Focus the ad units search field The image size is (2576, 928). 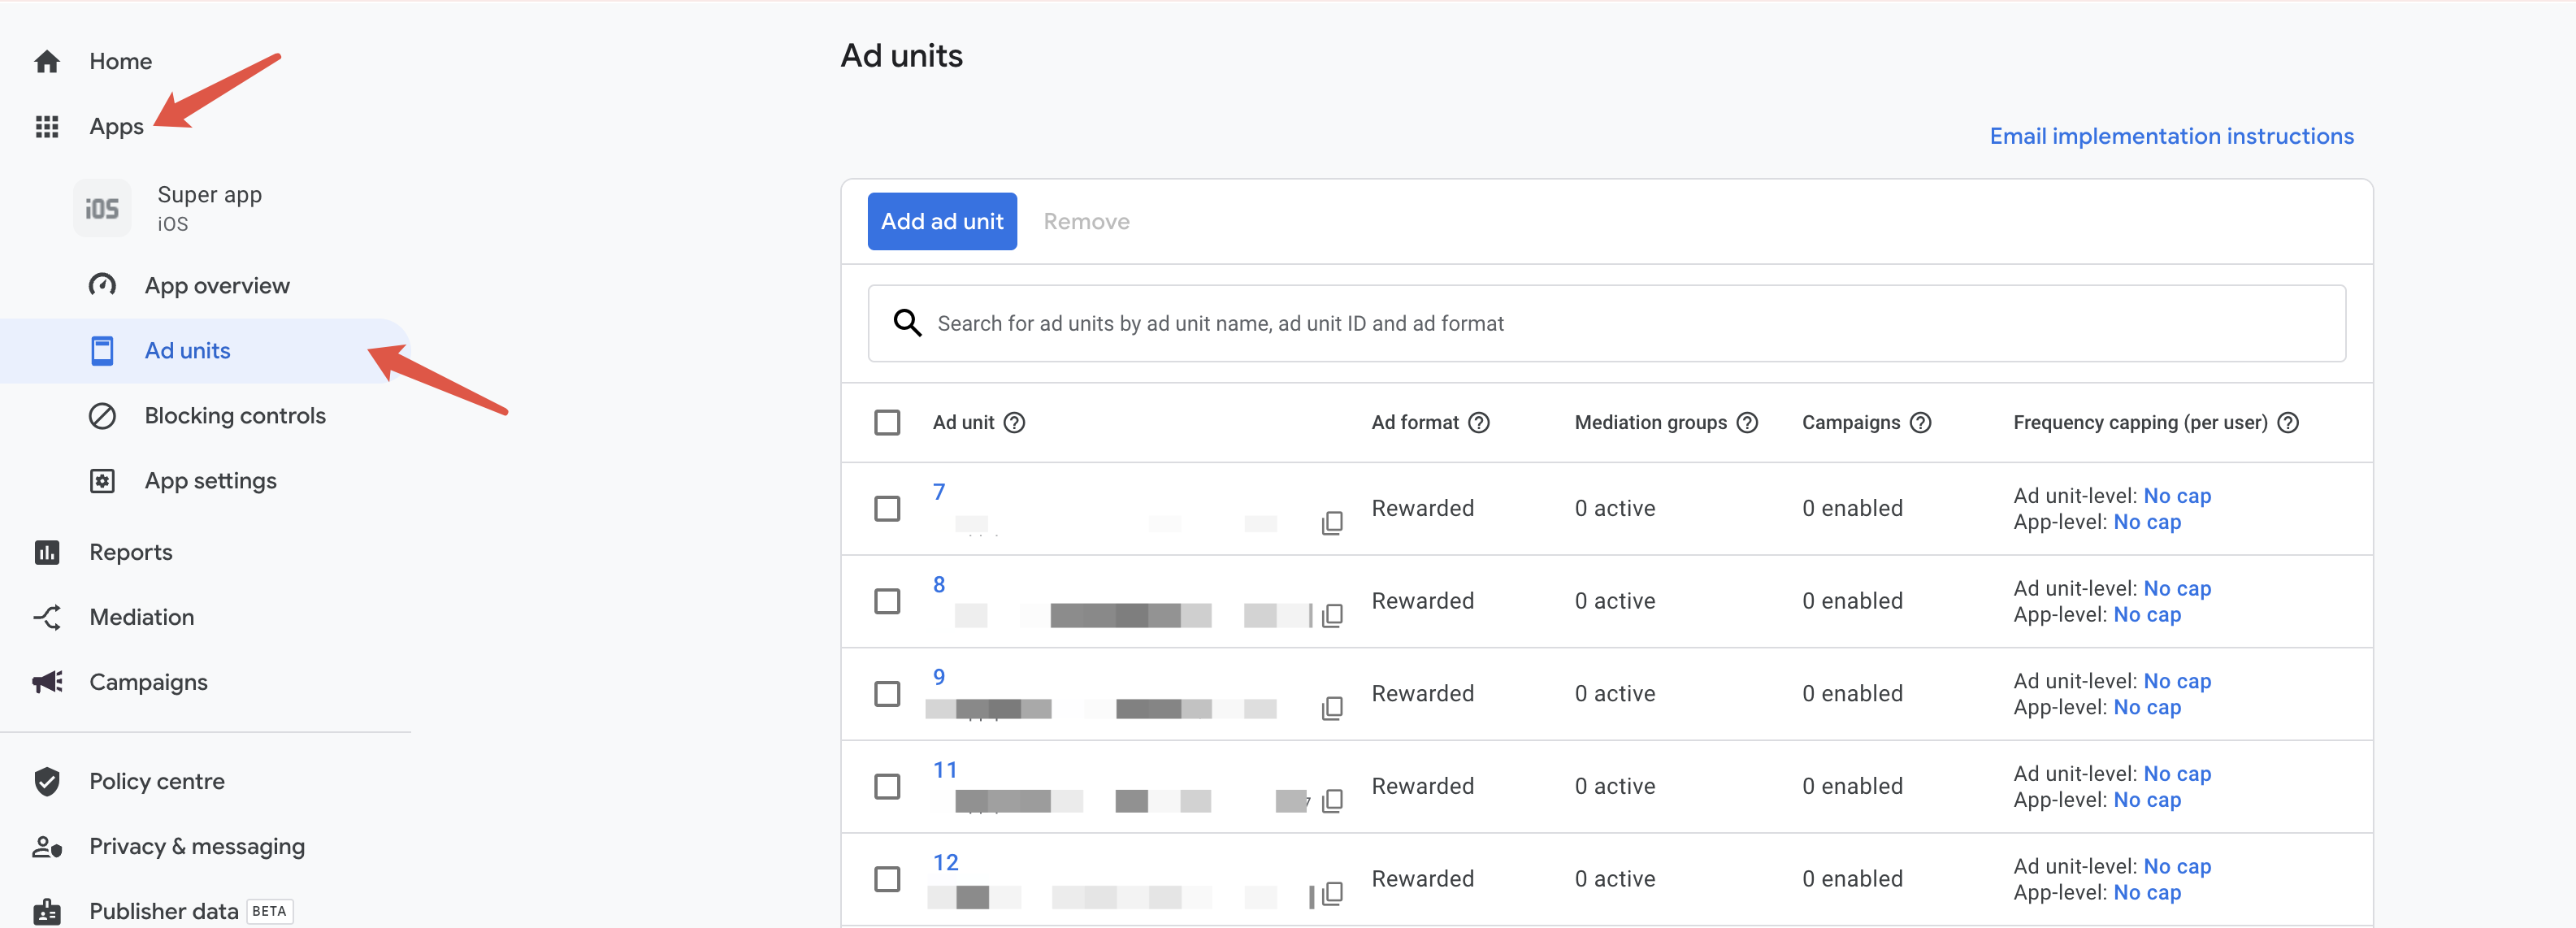point(1600,323)
